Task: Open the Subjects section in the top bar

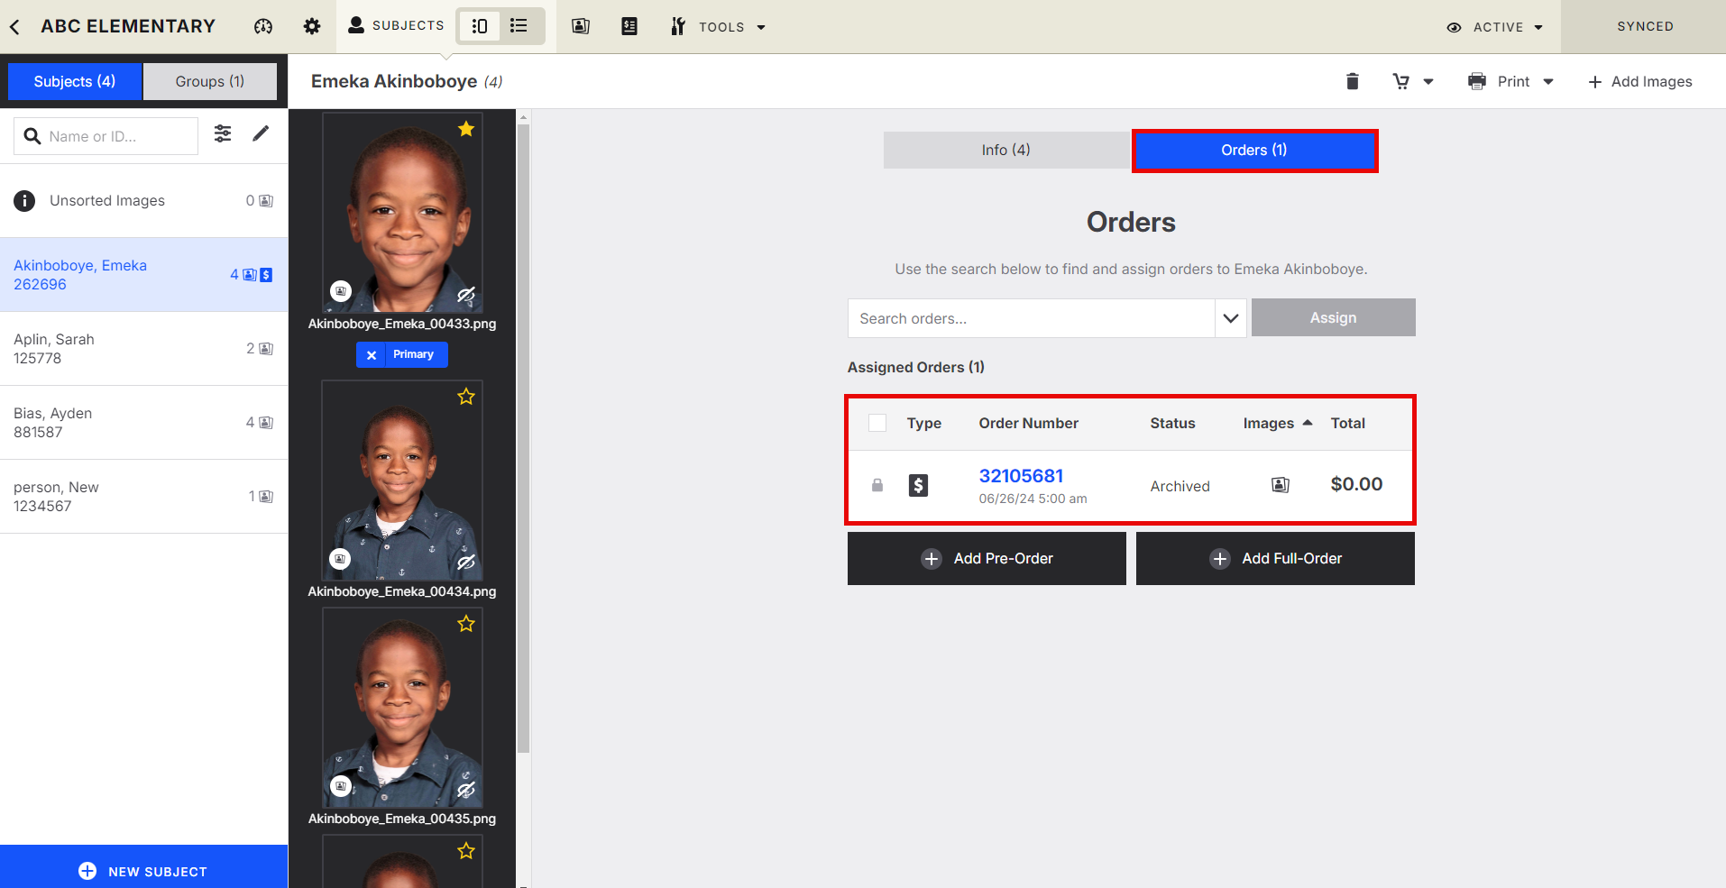Action: (x=396, y=25)
